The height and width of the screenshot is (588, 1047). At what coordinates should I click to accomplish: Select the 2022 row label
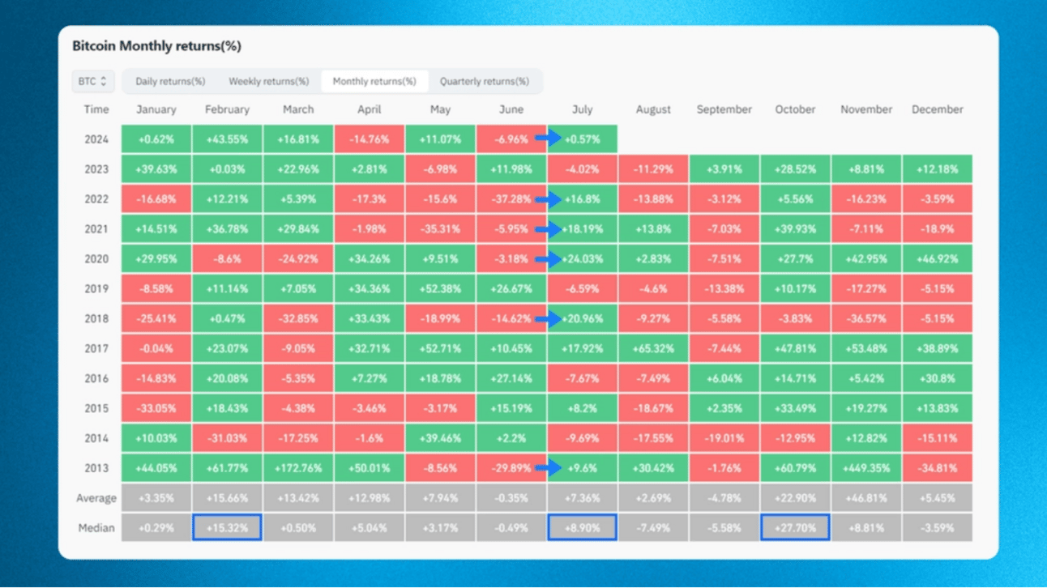pyautogui.click(x=96, y=199)
